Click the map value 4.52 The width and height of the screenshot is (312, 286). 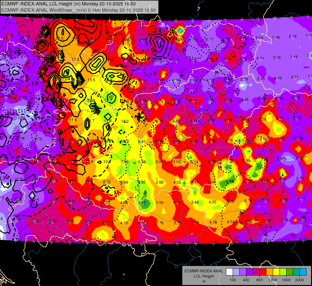177,182
